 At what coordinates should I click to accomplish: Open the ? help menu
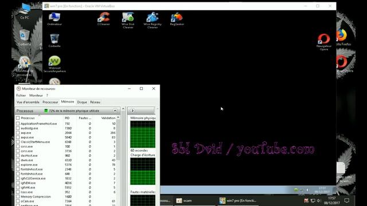point(47,96)
